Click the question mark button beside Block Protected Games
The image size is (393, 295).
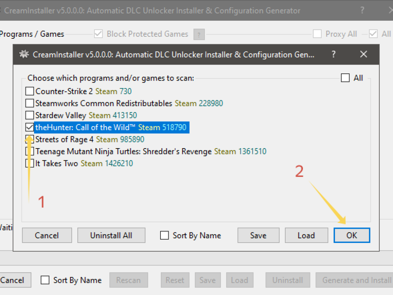tap(199, 34)
